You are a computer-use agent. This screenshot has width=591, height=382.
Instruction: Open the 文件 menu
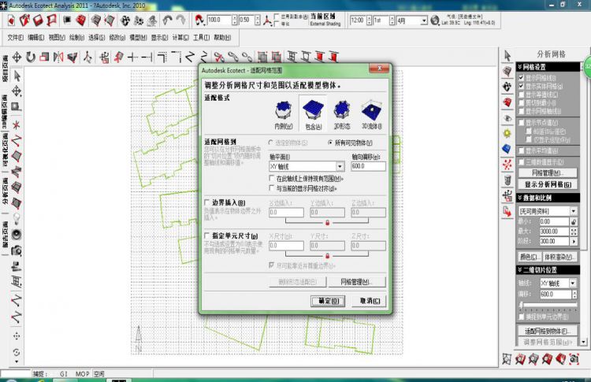(15, 37)
